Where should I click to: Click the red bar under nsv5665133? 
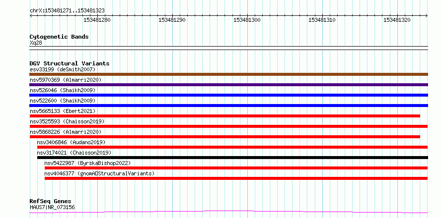coord(224,116)
